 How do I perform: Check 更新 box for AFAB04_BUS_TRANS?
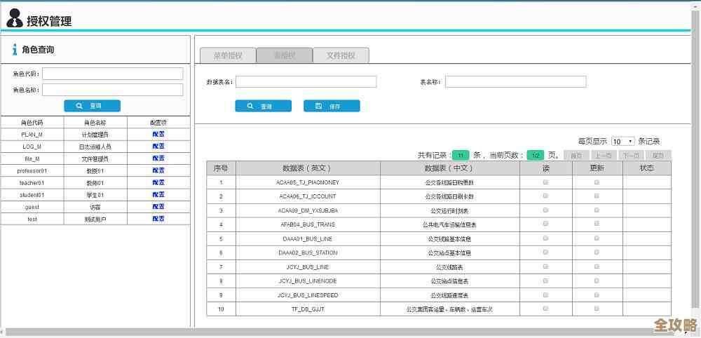pyautogui.click(x=597, y=224)
